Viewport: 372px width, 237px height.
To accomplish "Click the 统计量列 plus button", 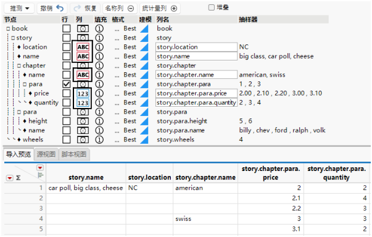I will (160, 8).
